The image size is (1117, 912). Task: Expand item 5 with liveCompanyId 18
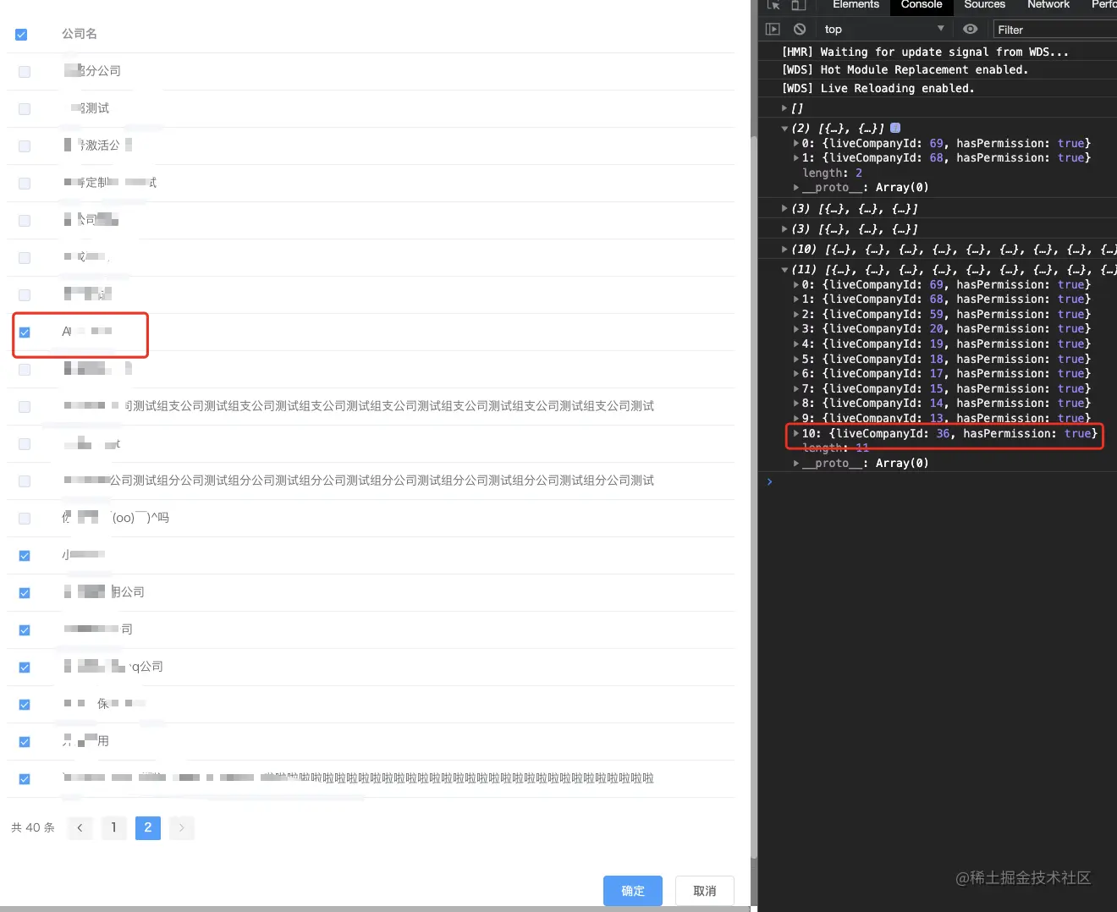point(795,360)
